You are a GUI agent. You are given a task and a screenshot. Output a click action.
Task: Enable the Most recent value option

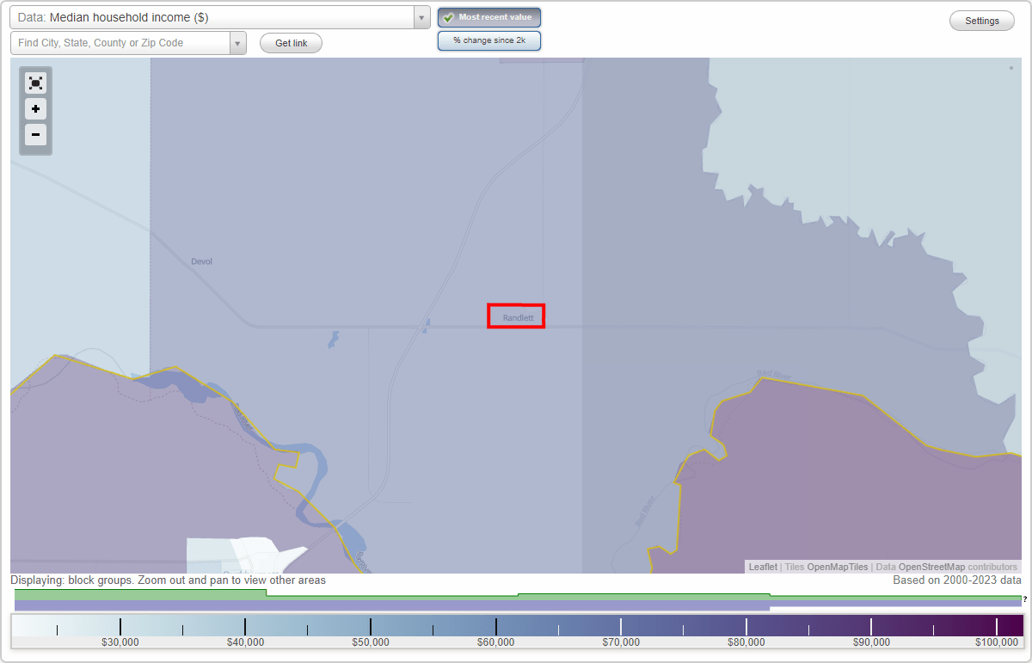488,16
